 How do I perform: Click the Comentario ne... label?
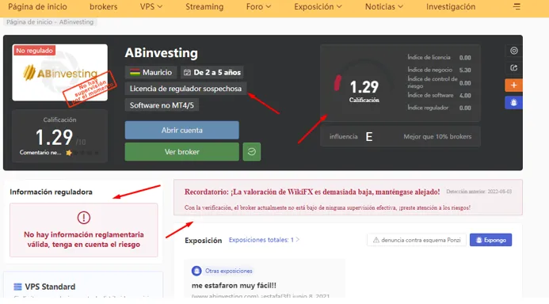40,153
